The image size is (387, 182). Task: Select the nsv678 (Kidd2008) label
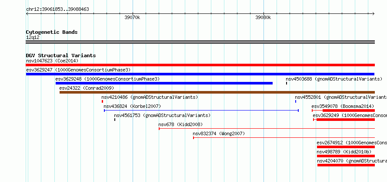click(x=180, y=124)
